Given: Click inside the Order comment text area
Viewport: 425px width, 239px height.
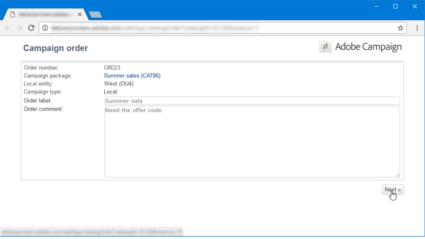Looking at the screenshot, I should coord(252,142).
